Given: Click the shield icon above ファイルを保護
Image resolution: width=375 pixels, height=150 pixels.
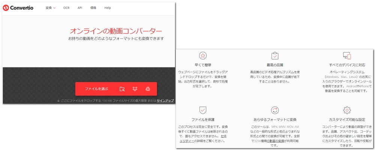Looking at the screenshot, I should (203, 110).
